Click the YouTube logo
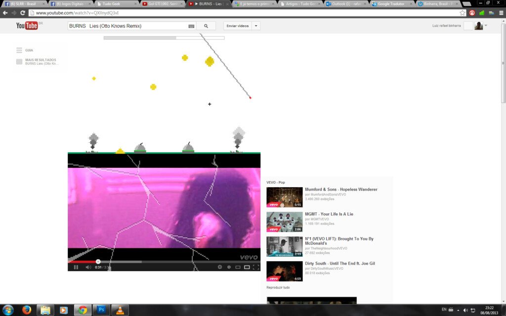Screen dimensions: 506x316 (x=27, y=26)
